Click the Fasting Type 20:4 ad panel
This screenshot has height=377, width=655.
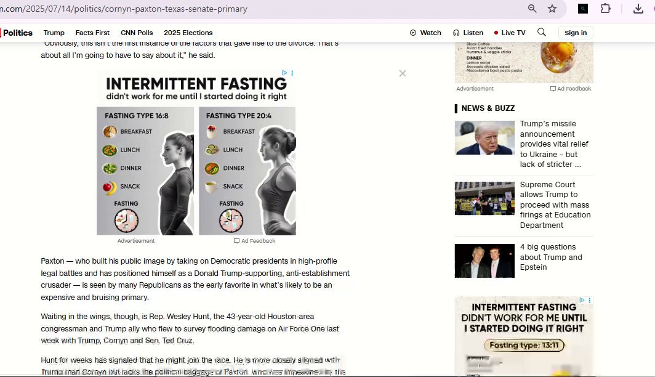pos(247,171)
